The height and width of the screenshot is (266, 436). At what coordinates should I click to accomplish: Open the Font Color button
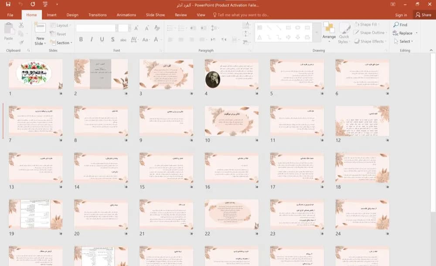click(x=156, y=40)
